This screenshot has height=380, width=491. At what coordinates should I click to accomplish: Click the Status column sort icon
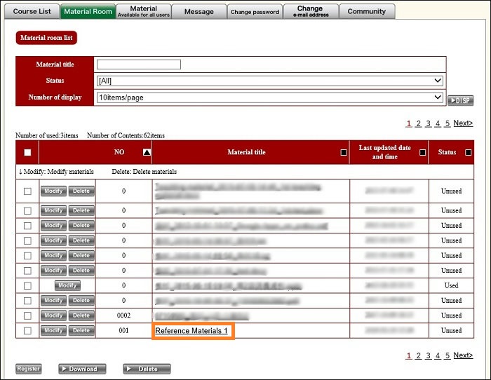pyautogui.click(x=468, y=152)
